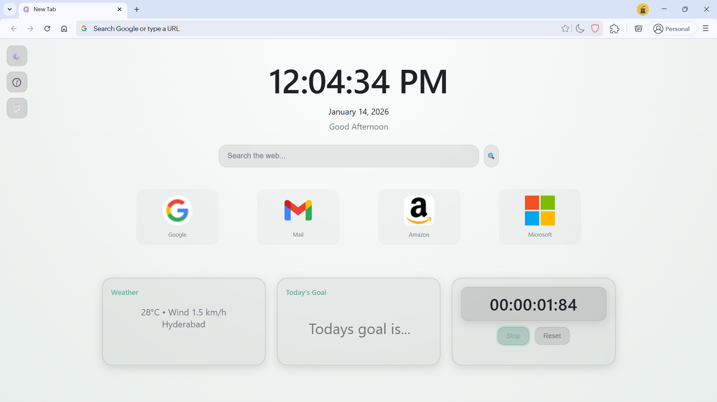The width and height of the screenshot is (717, 402).
Task: Open Gmail from the Mail shortcut
Action: click(298, 216)
